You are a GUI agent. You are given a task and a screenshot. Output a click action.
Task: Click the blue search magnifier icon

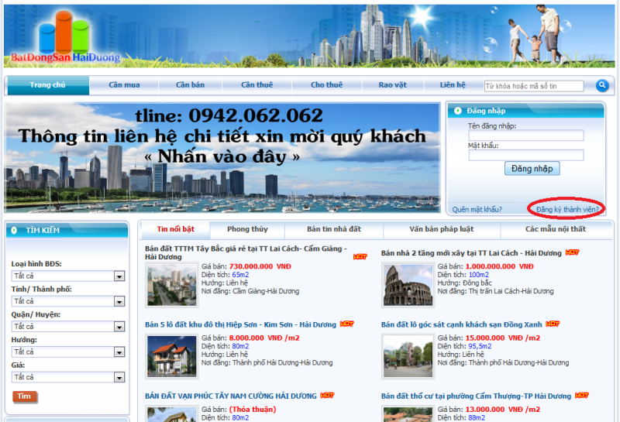(x=602, y=85)
